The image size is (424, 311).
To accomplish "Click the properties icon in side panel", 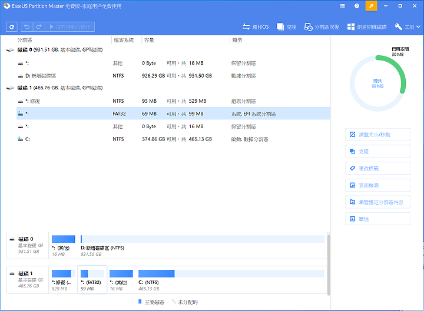I will (x=352, y=219).
